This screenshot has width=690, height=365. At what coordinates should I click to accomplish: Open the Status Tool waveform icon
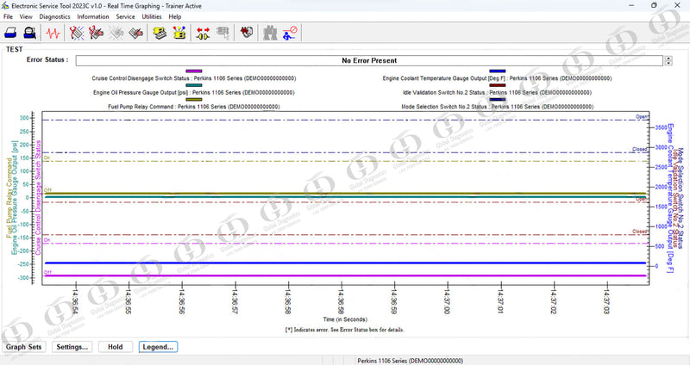(53, 33)
